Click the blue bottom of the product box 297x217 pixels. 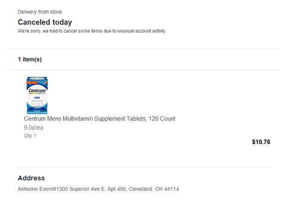point(37,111)
